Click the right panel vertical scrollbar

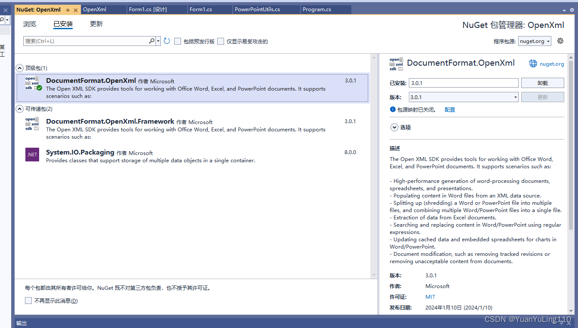point(572,129)
